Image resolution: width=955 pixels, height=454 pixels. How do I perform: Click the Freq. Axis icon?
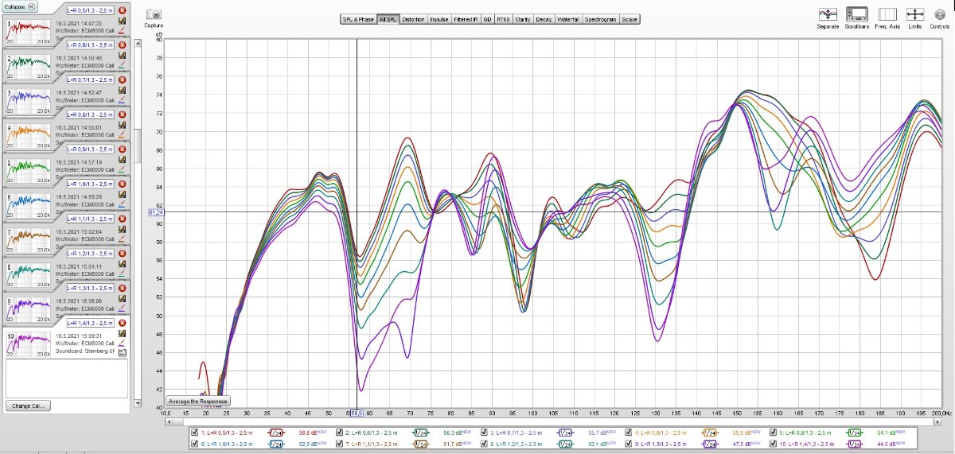tap(887, 14)
